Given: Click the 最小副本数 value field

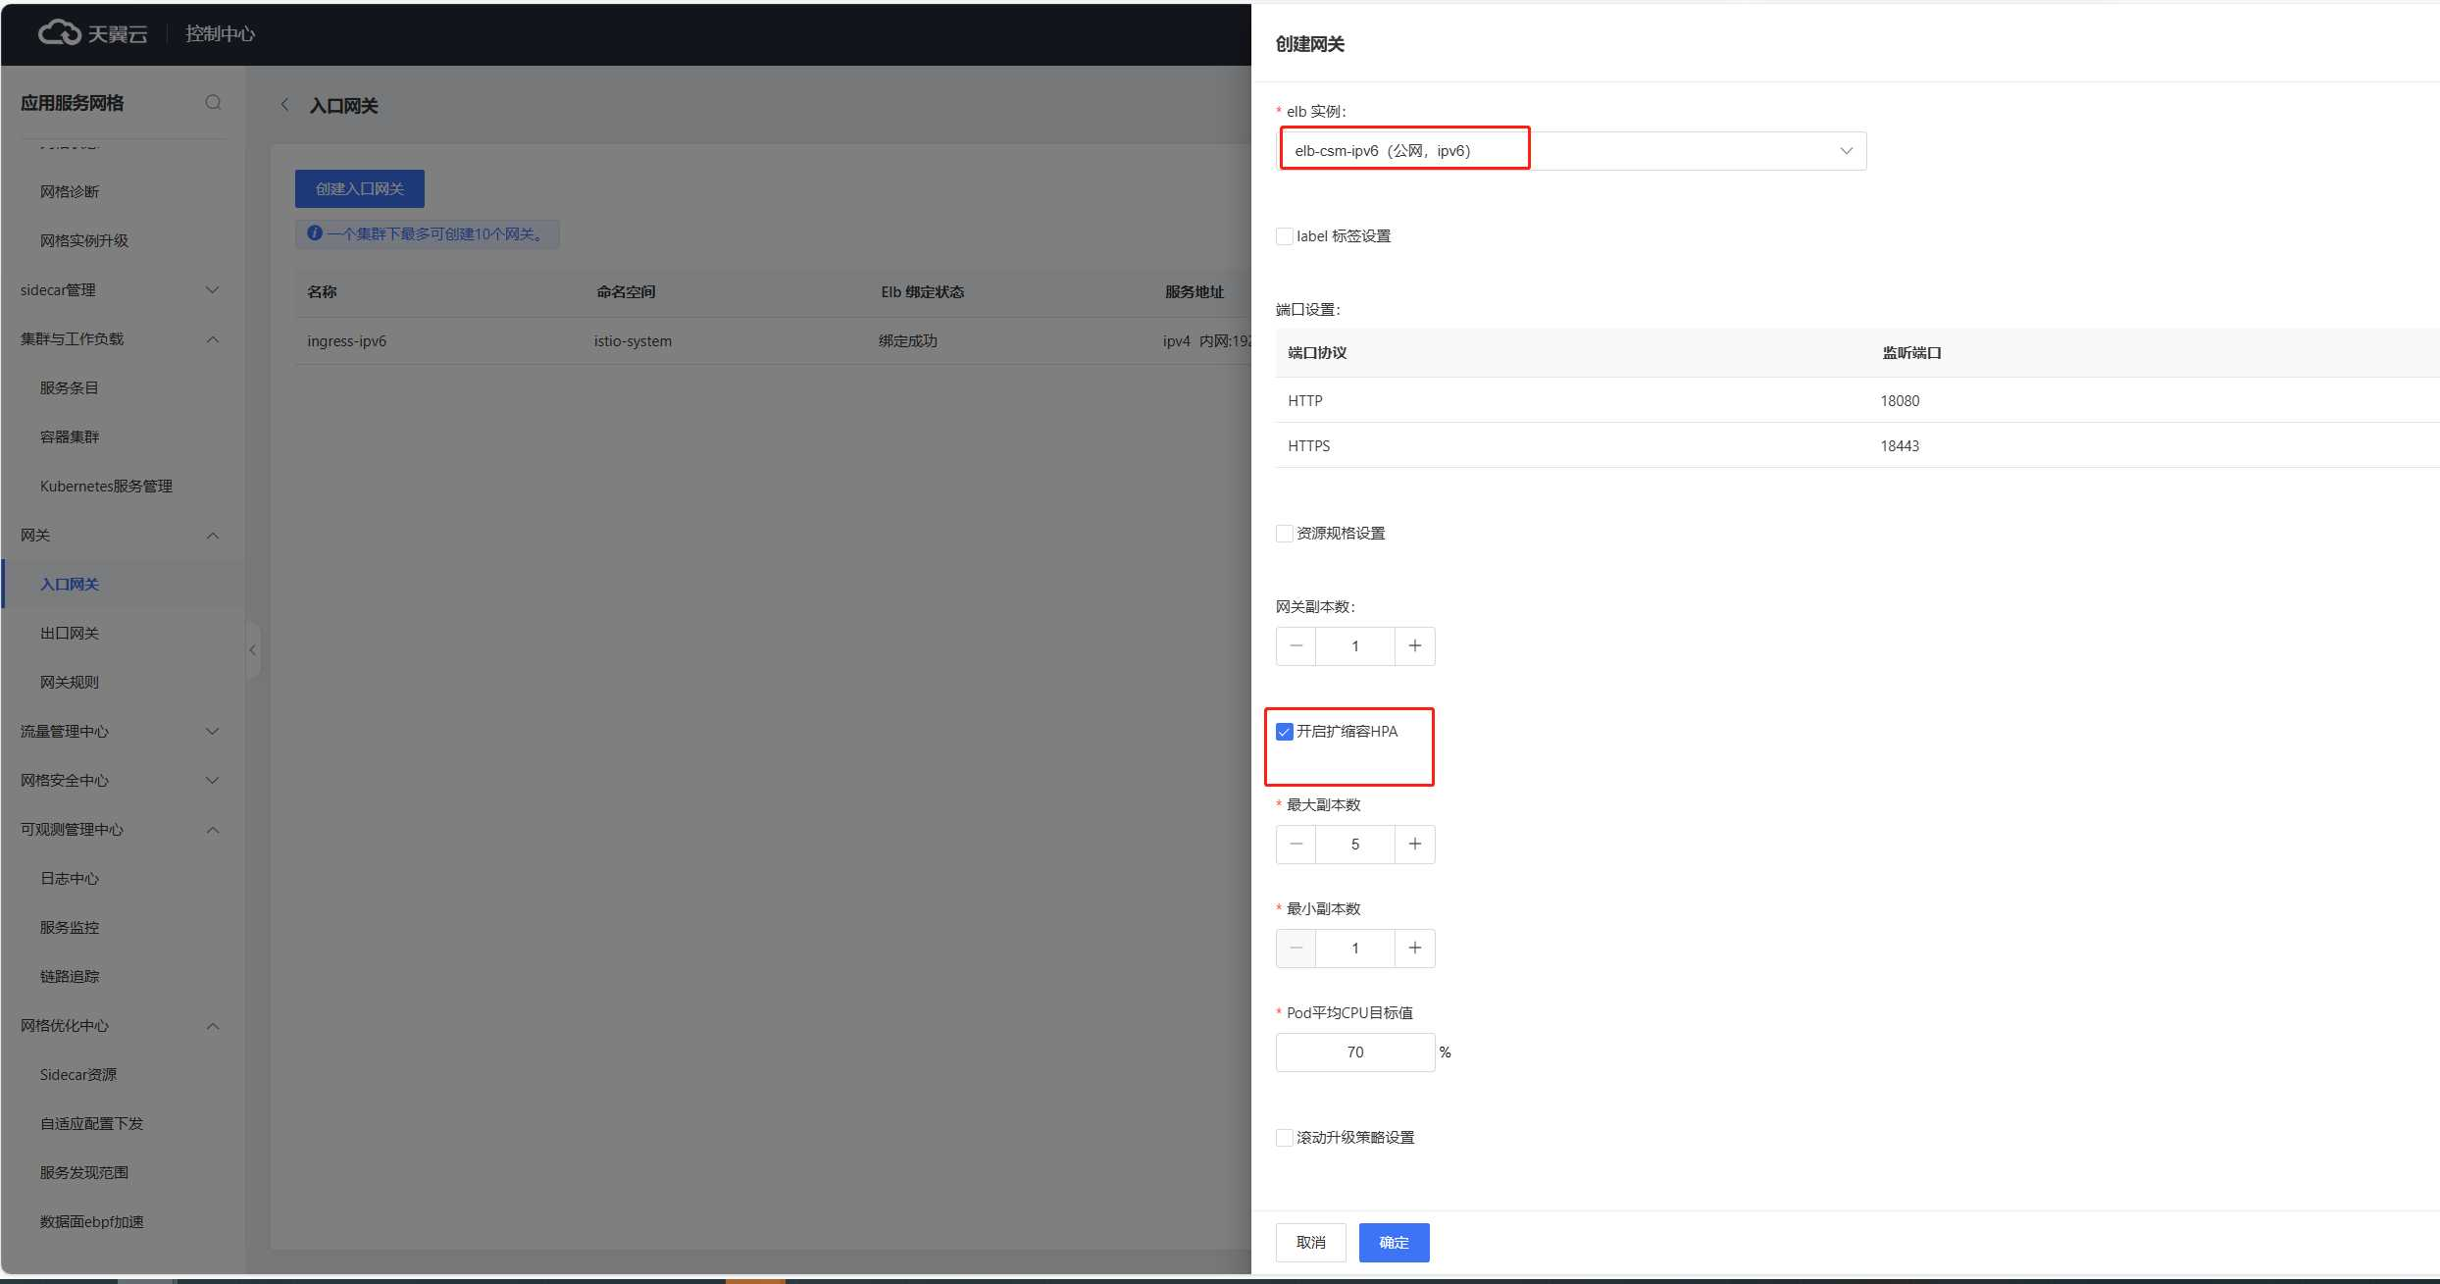Looking at the screenshot, I should 1355,949.
